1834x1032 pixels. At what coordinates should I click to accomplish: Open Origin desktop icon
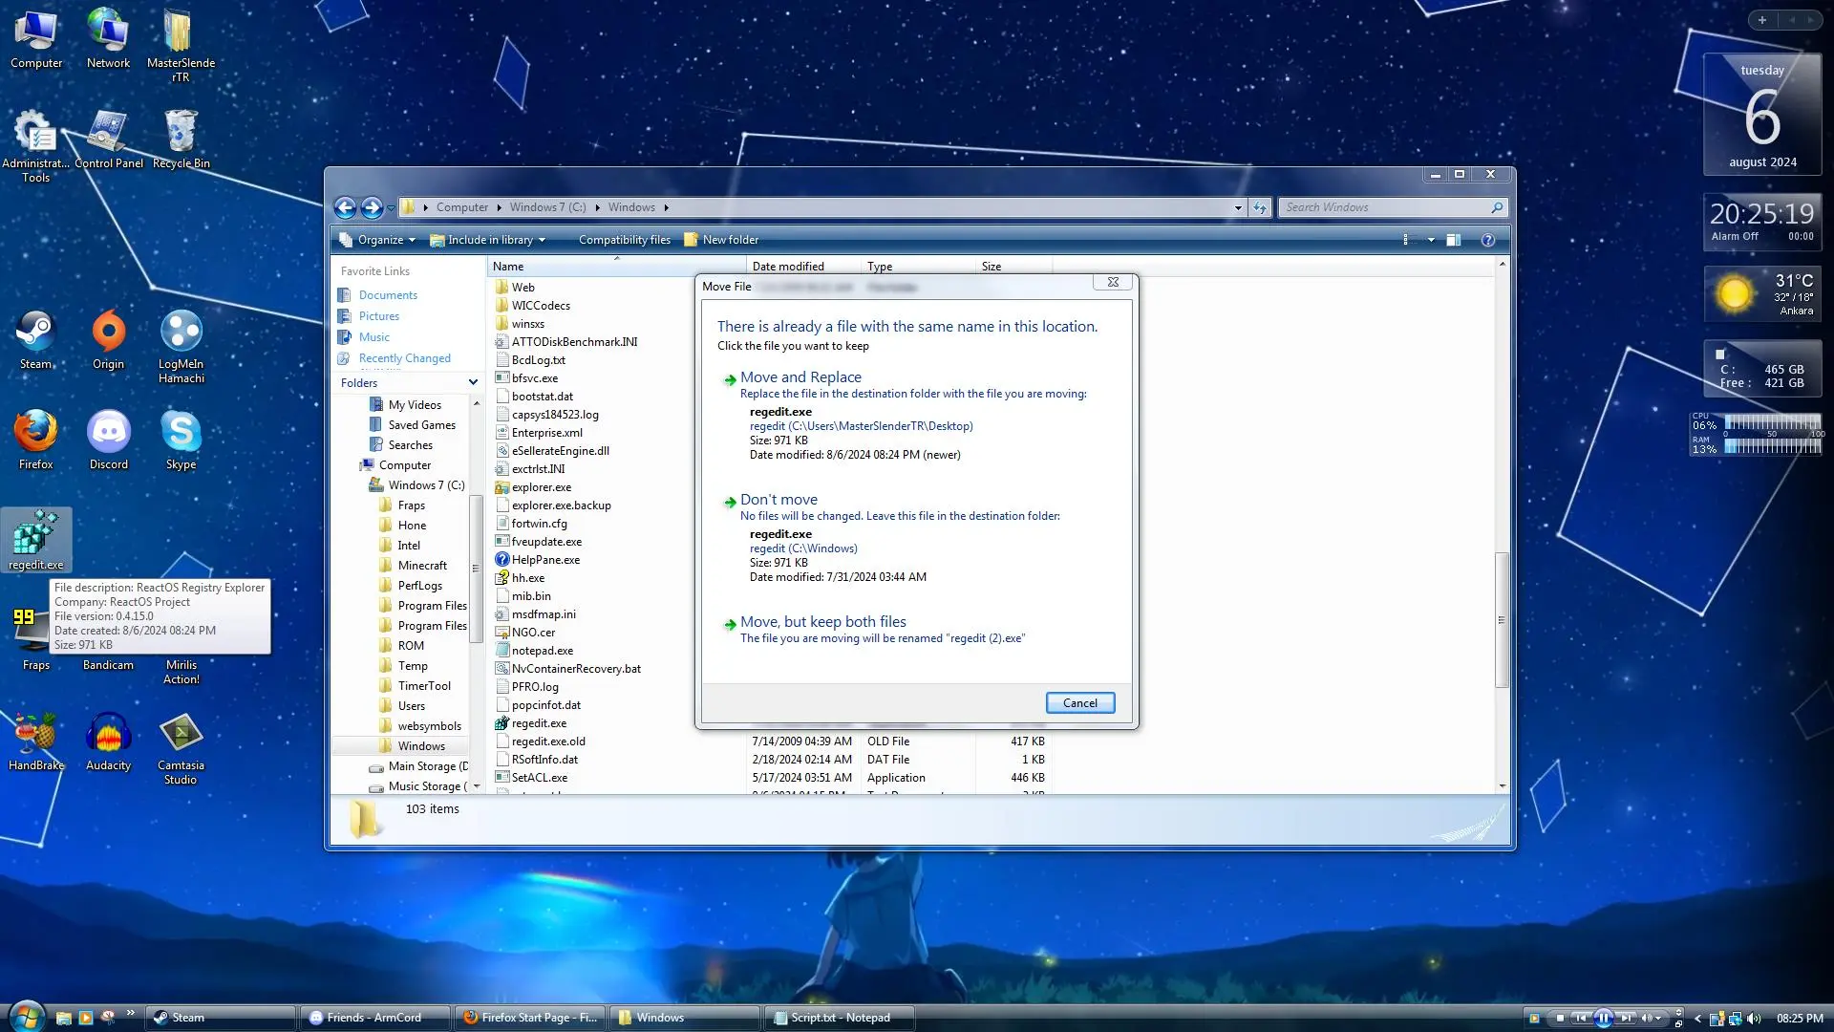pyautogui.click(x=108, y=340)
